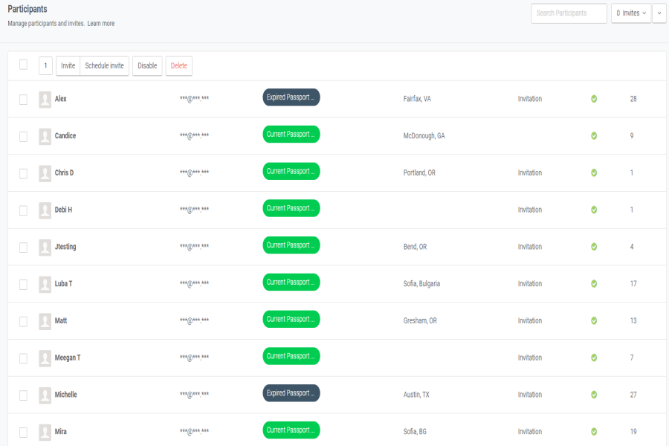
Task: Click Debi H's avatar icon
Action: [45, 210]
